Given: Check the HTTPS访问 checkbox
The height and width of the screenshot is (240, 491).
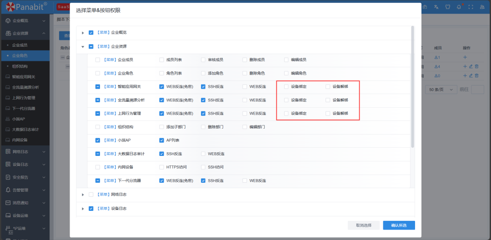Looking at the screenshot, I should [161, 167].
